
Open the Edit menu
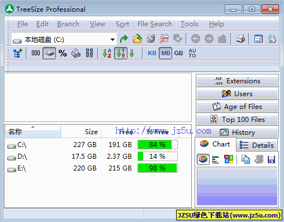[x=42, y=24]
